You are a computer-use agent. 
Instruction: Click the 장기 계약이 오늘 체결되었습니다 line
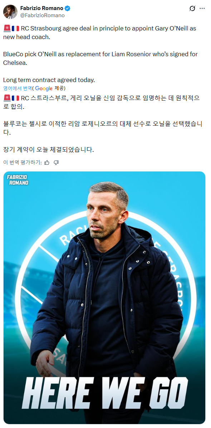pos(49,150)
